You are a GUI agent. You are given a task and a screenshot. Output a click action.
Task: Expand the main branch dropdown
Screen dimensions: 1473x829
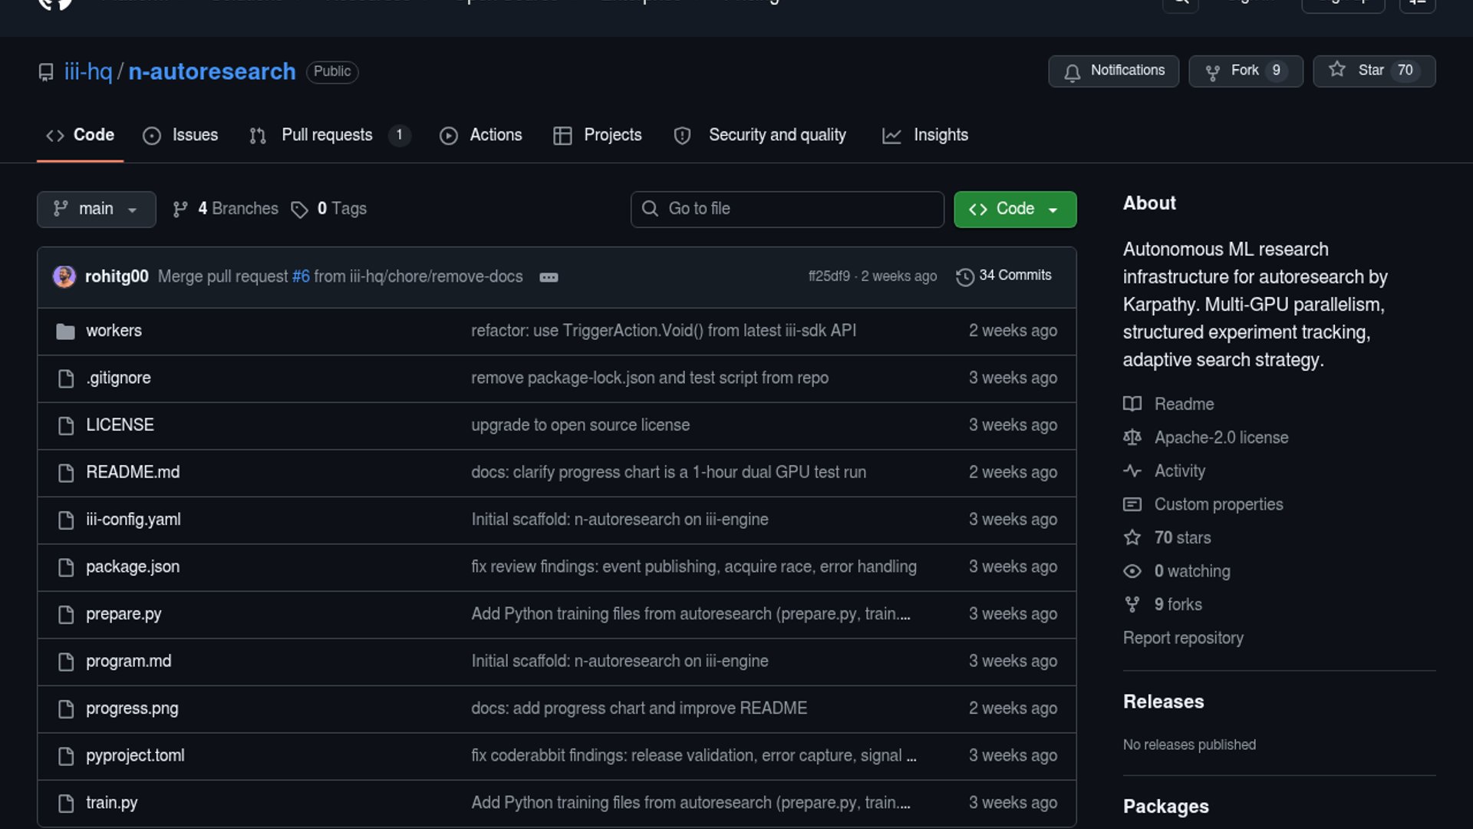coord(96,209)
